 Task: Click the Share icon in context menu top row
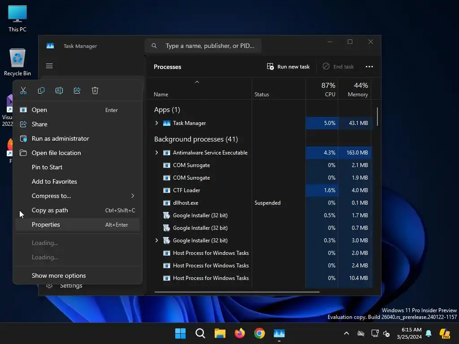pos(77,90)
